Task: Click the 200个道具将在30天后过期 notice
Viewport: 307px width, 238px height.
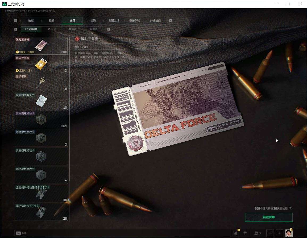Action: [x=271, y=209]
